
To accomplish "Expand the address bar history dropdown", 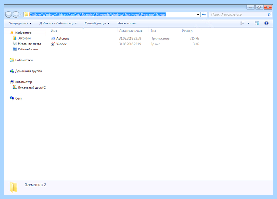I will [198, 15].
